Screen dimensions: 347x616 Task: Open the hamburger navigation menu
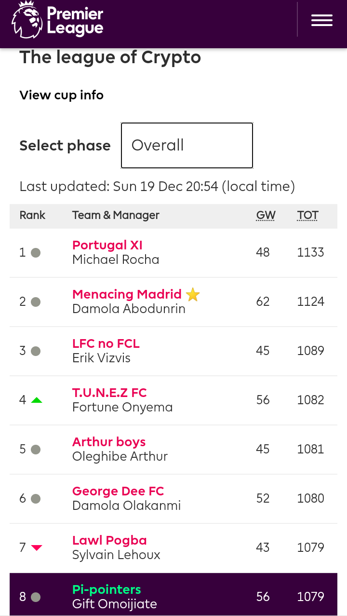tap(322, 20)
